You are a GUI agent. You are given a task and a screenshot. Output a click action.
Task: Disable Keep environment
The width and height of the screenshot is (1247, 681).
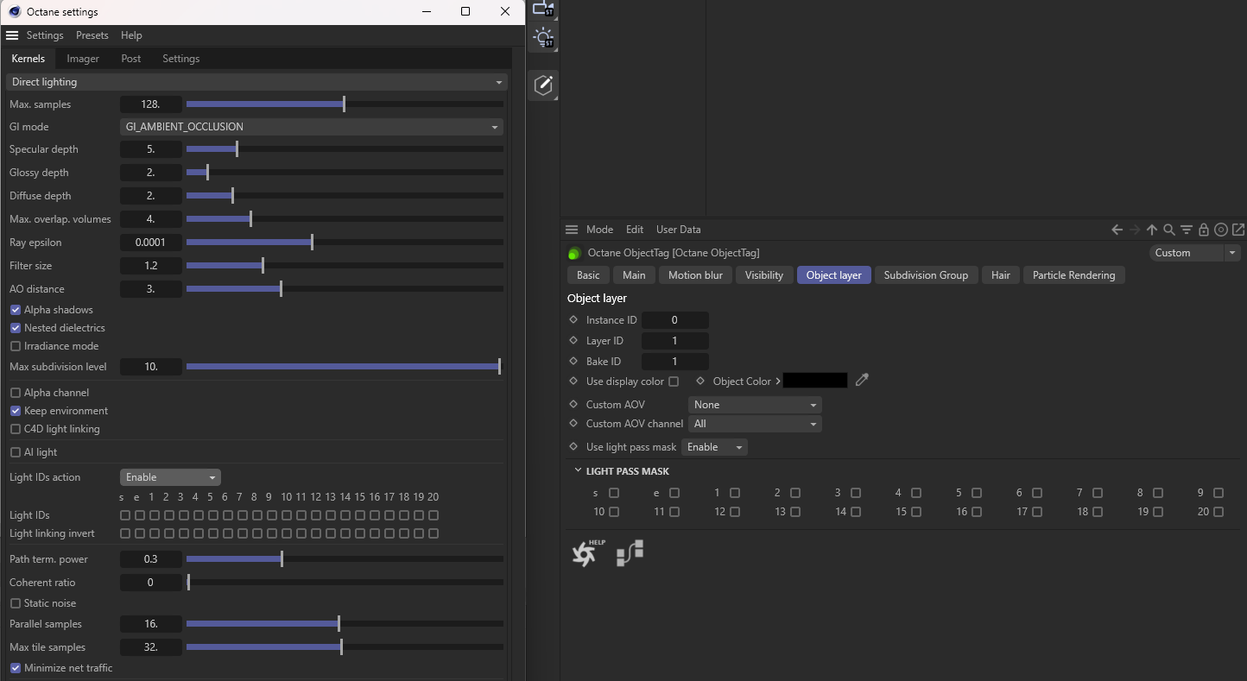pyautogui.click(x=16, y=411)
